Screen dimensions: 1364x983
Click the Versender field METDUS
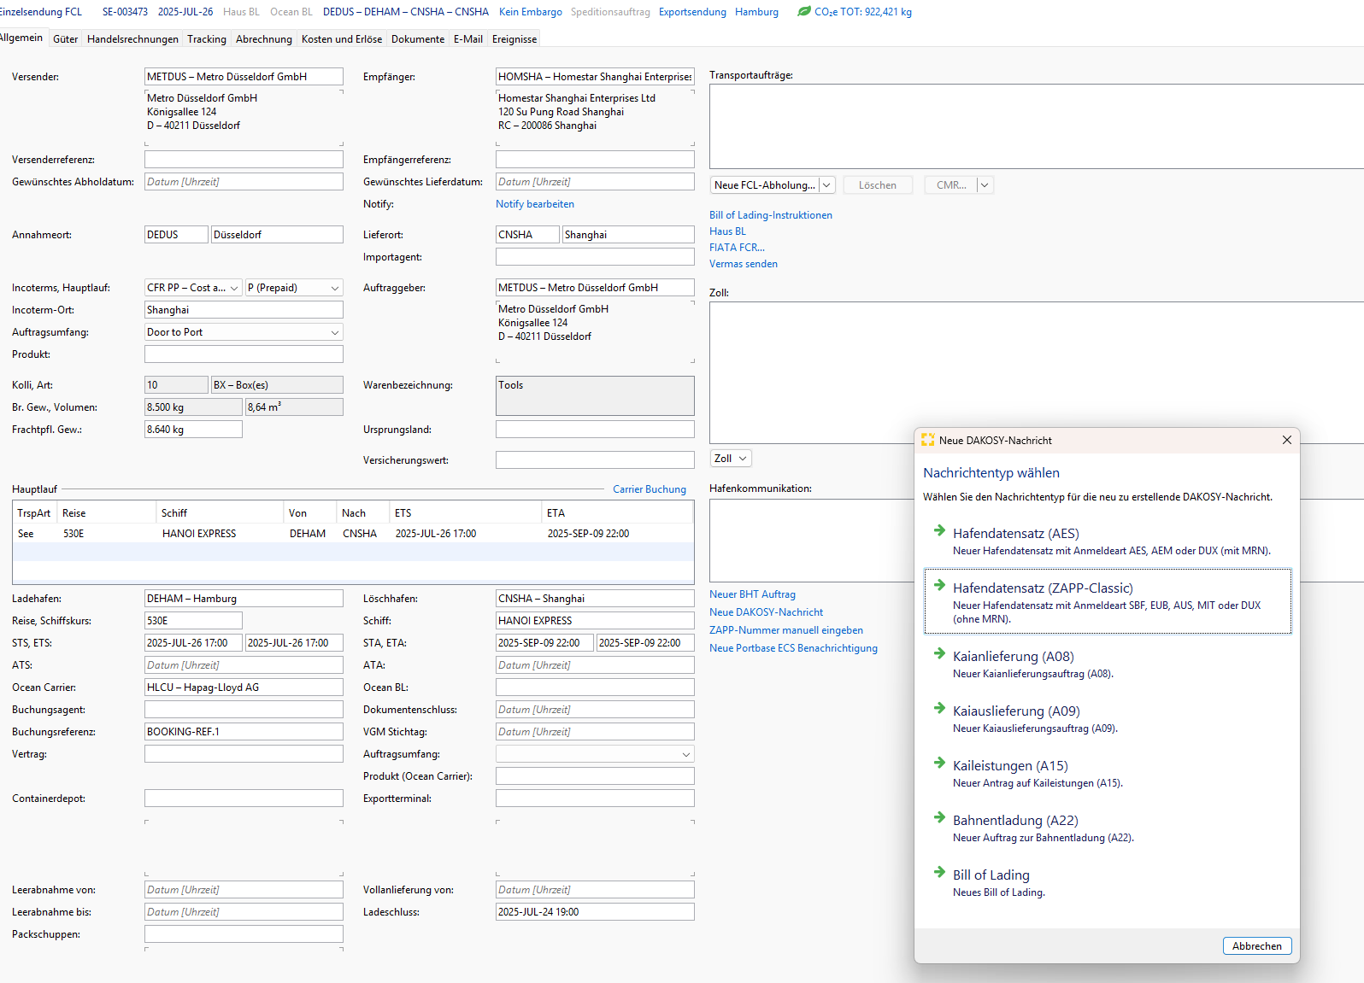244,77
